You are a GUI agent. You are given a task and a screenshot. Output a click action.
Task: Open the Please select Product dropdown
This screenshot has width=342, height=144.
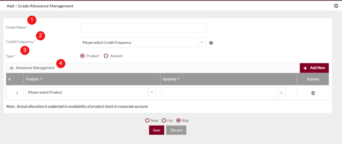click(x=91, y=92)
